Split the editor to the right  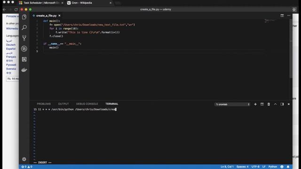click(x=282, y=15)
